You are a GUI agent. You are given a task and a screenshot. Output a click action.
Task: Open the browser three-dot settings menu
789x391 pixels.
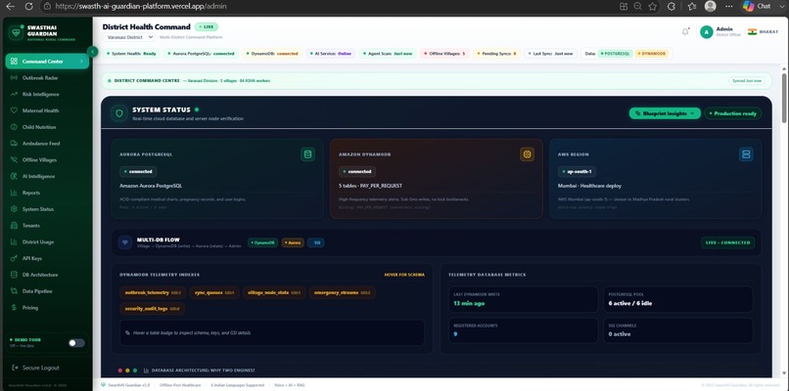point(728,7)
